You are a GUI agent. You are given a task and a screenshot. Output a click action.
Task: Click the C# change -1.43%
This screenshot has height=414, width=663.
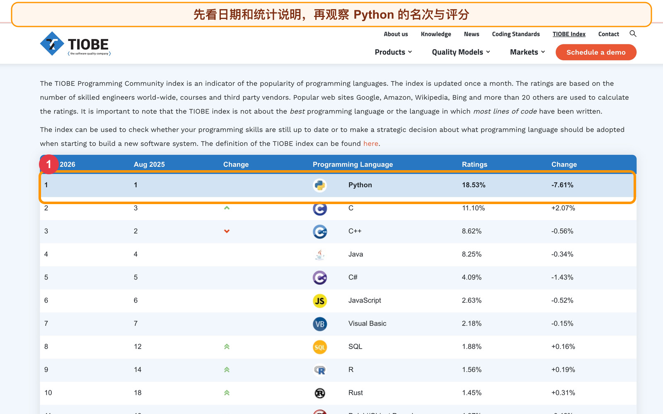[x=562, y=277]
